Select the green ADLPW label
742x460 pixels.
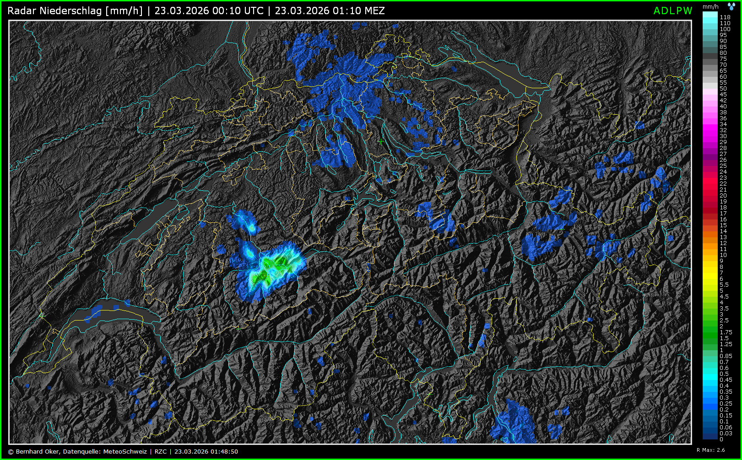(x=672, y=11)
